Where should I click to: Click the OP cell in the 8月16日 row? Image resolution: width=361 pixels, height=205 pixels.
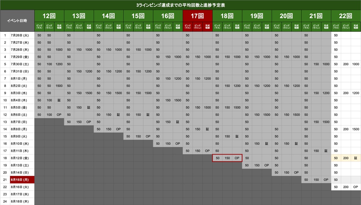356,187
